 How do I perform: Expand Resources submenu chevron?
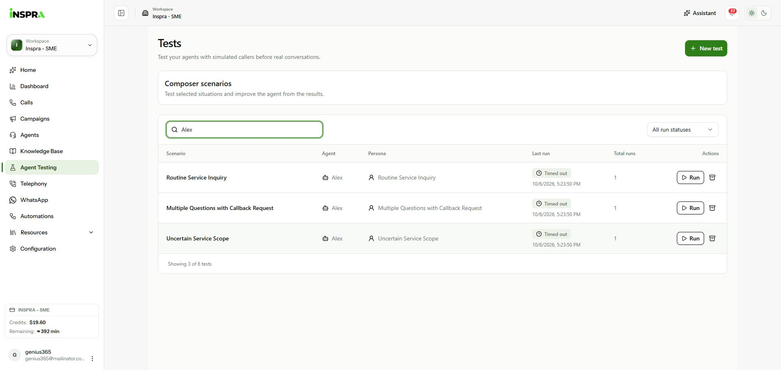pos(91,232)
